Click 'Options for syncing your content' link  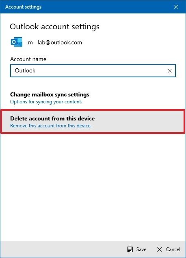(x=46, y=102)
